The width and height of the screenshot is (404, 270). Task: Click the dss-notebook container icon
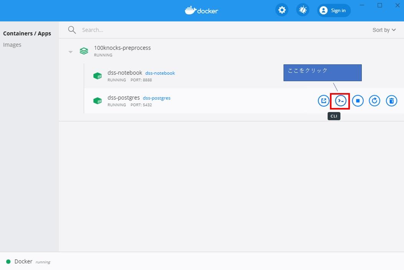[97, 76]
